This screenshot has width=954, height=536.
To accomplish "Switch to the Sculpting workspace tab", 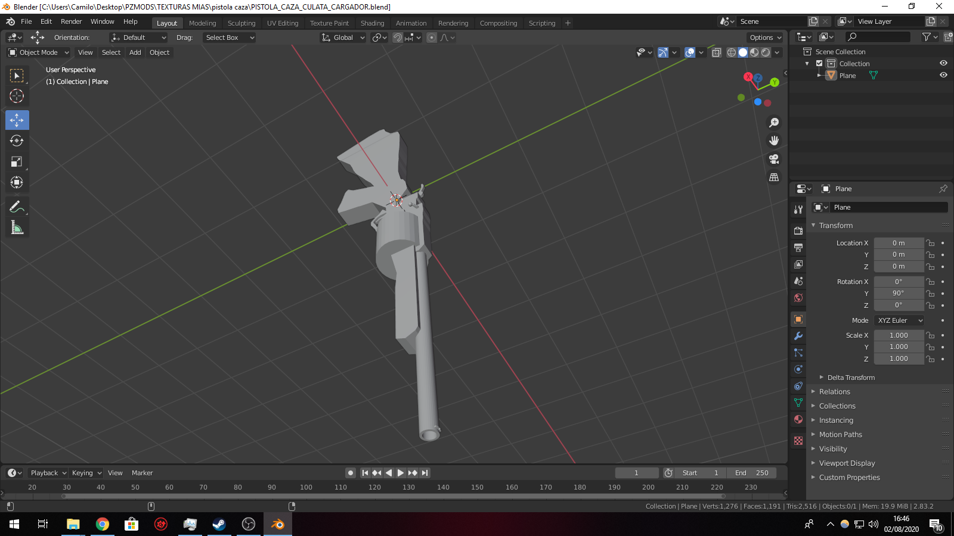I will point(241,23).
